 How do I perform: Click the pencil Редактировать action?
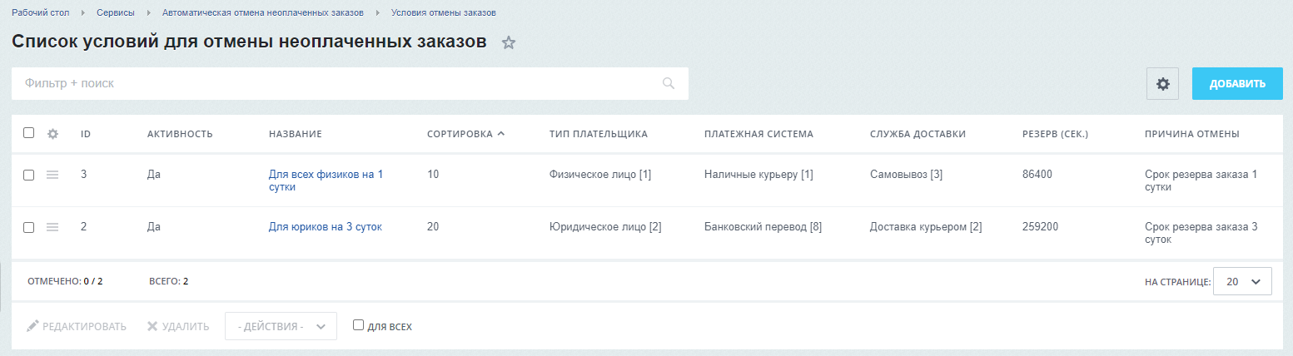coord(77,326)
